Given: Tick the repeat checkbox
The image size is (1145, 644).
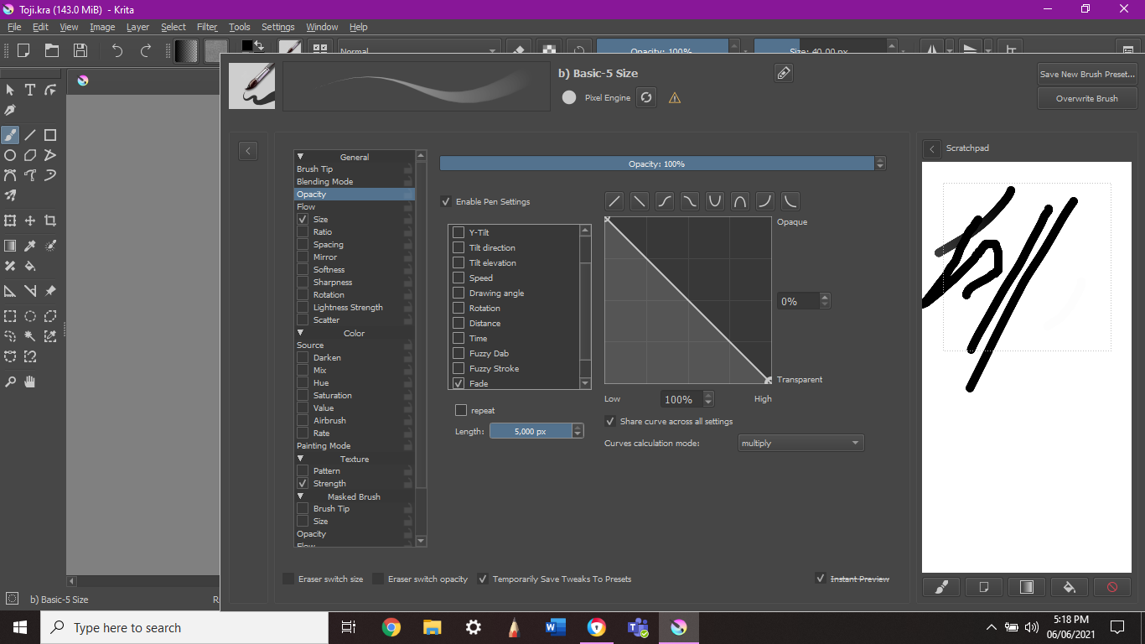Looking at the screenshot, I should (x=461, y=410).
